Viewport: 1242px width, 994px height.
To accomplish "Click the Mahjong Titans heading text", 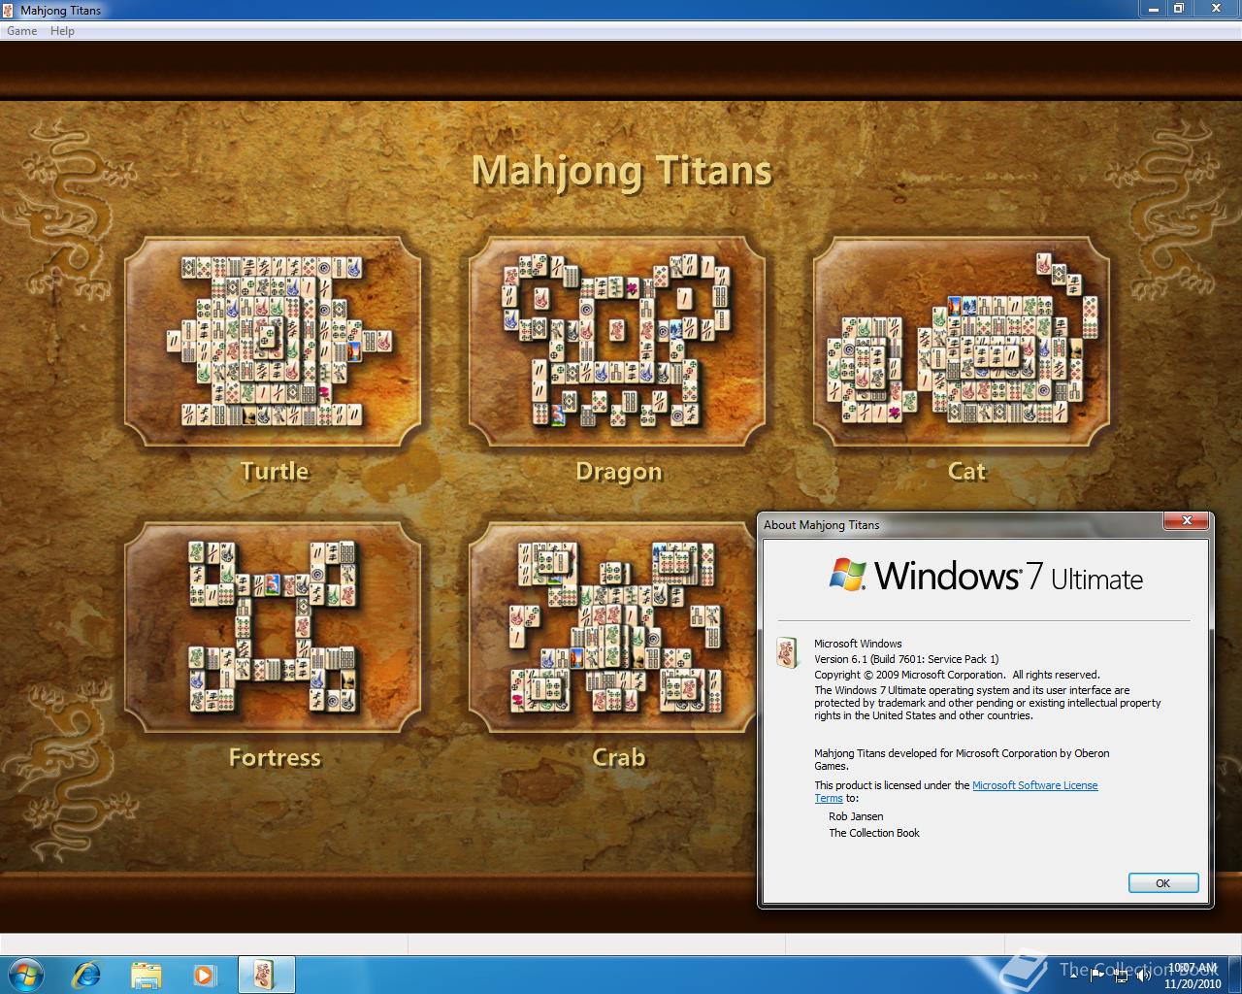I will 622,171.
